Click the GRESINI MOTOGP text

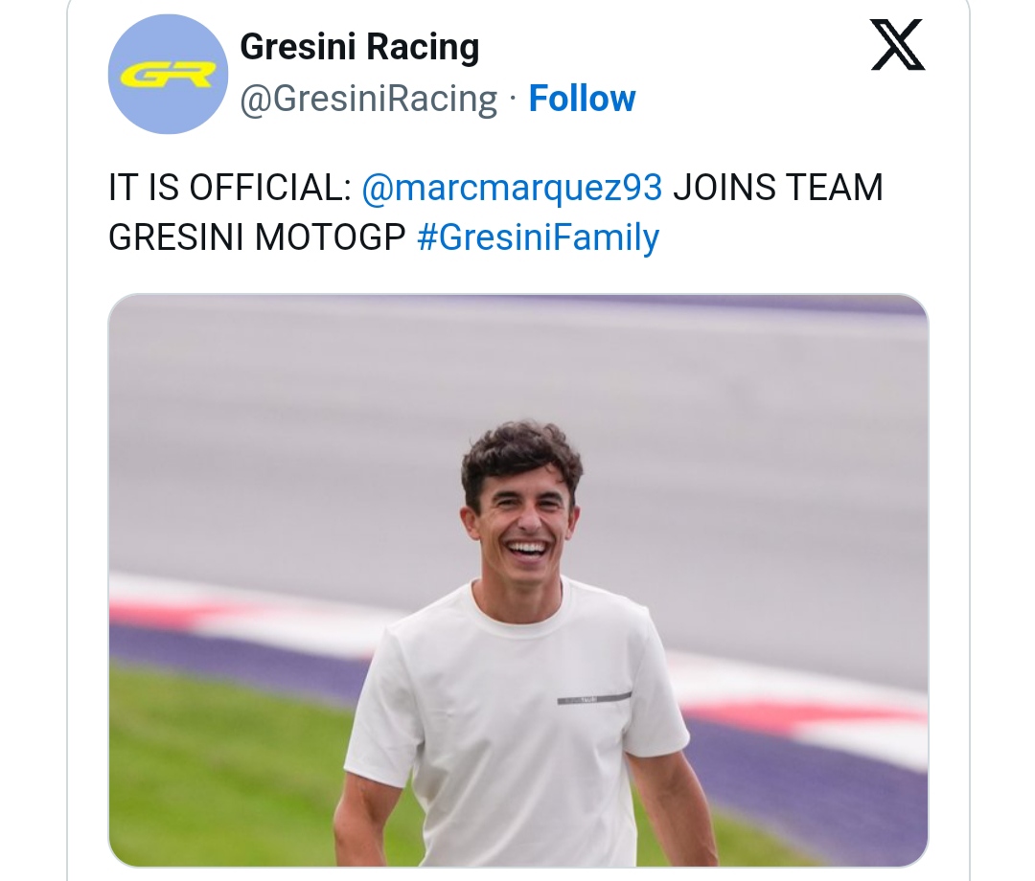pyautogui.click(x=258, y=237)
